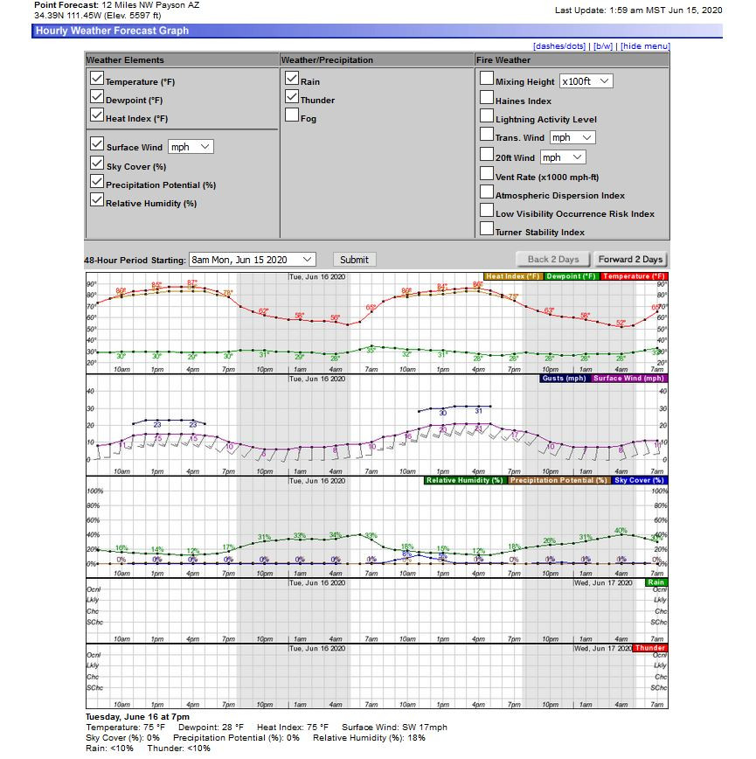Toggle the Relative Humidity (%) checkbox

point(97,200)
